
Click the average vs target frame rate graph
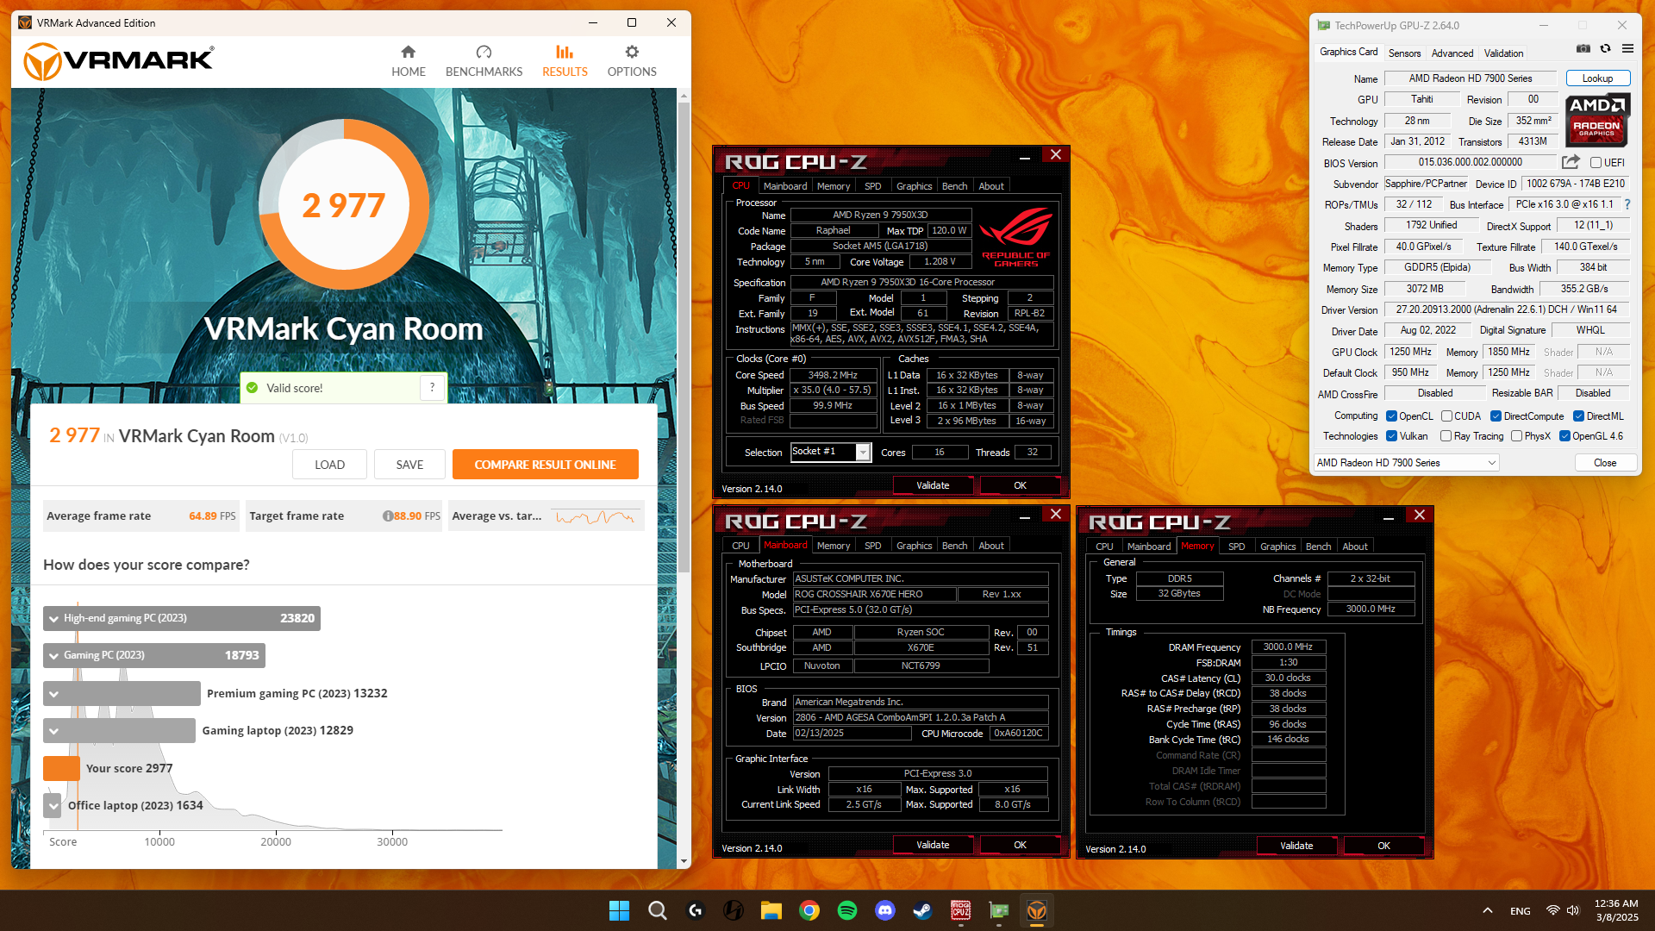point(596,516)
